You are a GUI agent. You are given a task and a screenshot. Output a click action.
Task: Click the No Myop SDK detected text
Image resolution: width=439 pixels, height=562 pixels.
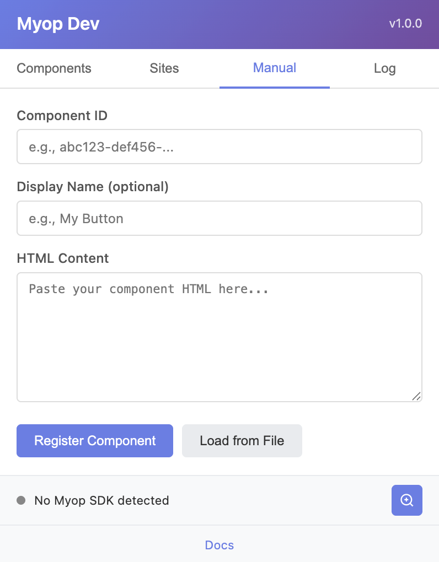[101, 500]
